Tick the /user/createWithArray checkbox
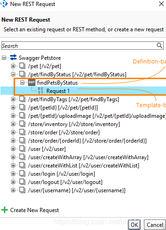Viewport: 166px width, 230px height. pyautogui.click(x=23, y=157)
